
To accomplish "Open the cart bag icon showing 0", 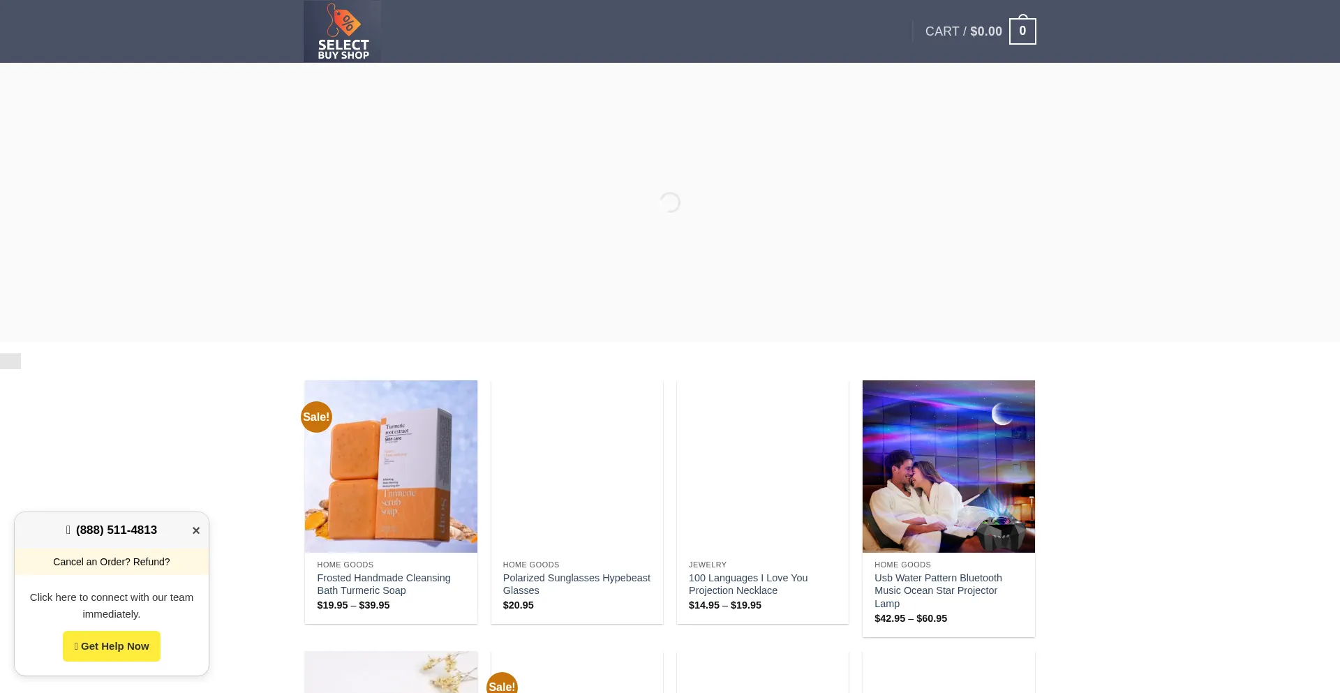I will [1022, 31].
